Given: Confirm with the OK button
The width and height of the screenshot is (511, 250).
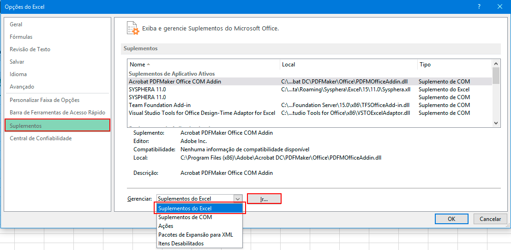Looking at the screenshot, I should point(451,219).
